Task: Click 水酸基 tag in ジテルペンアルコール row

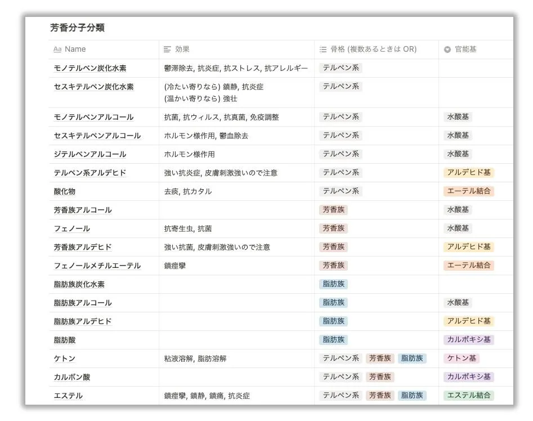Action: [458, 154]
